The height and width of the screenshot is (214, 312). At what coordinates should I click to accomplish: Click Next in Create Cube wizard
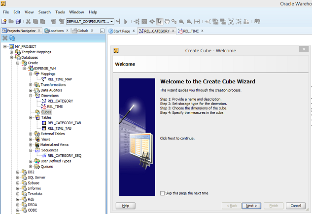[251, 206]
